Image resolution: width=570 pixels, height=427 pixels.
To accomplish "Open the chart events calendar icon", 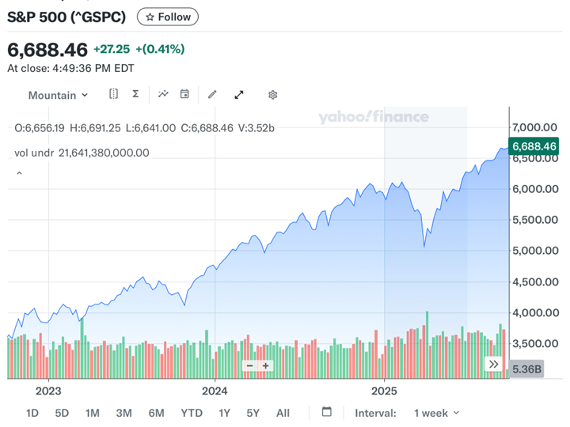I will coord(184,94).
